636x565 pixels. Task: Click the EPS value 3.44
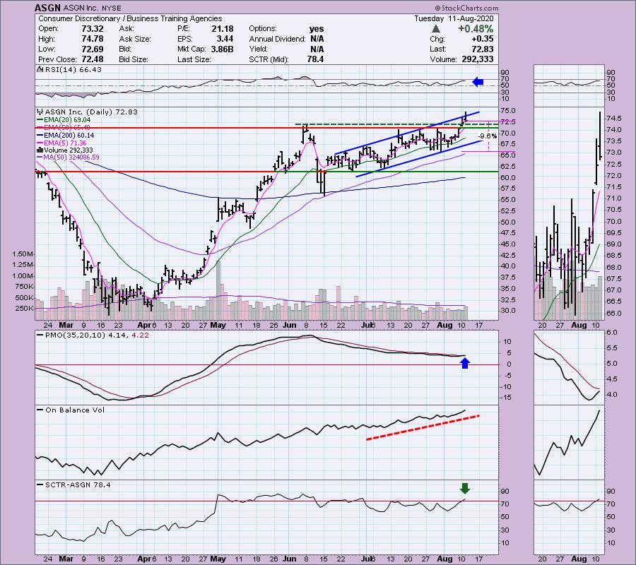tap(225, 39)
